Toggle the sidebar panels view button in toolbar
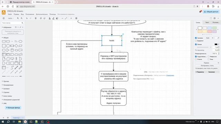221x124 pixels. click(4, 18)
